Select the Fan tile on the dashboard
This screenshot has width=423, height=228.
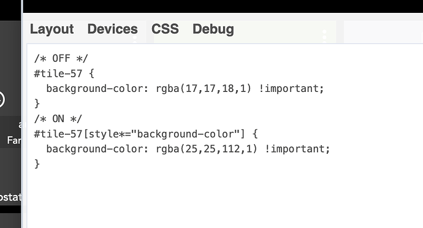click(x=14, y=140)
